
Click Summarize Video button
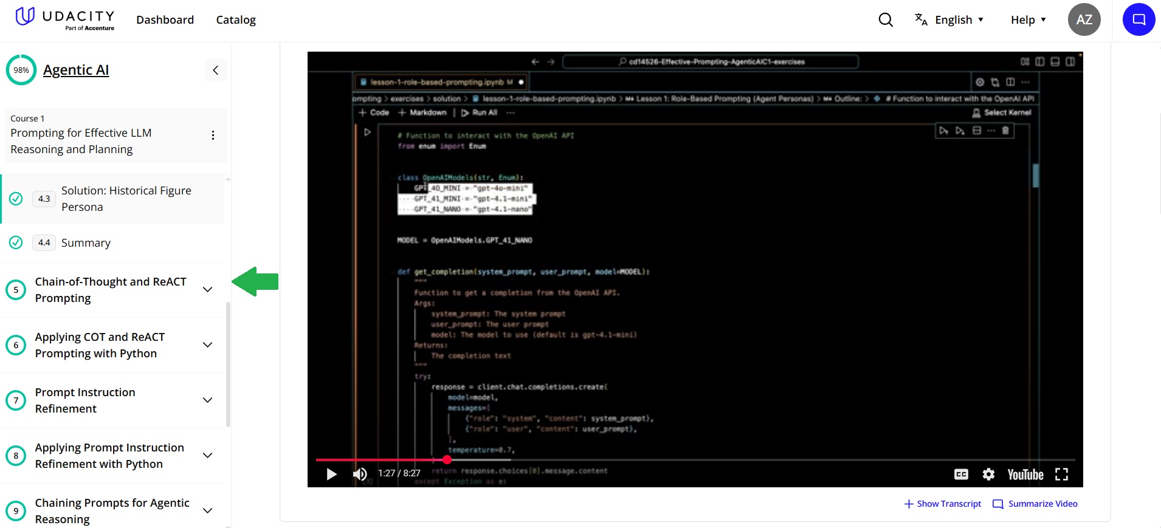1035,504
